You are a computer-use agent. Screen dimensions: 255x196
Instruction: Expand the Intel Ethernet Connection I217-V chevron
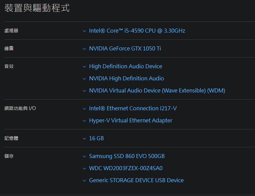(x=84, y=109)
